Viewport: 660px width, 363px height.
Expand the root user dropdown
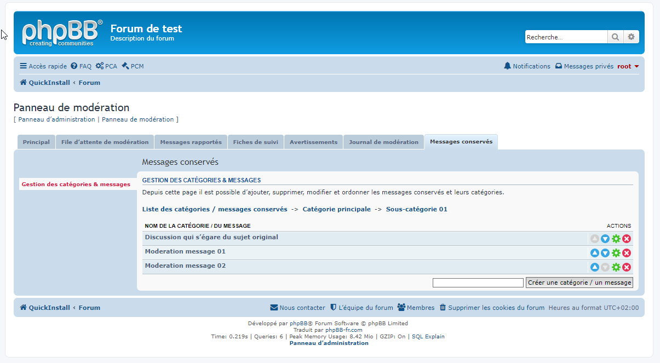click(628, 66)
